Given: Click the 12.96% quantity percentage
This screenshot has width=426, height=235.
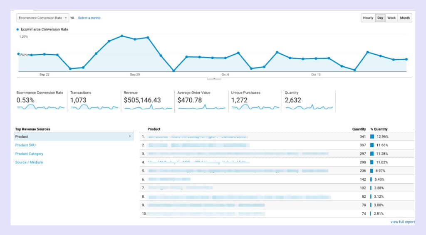Looking at the screenshot, I should coord(382,137).
